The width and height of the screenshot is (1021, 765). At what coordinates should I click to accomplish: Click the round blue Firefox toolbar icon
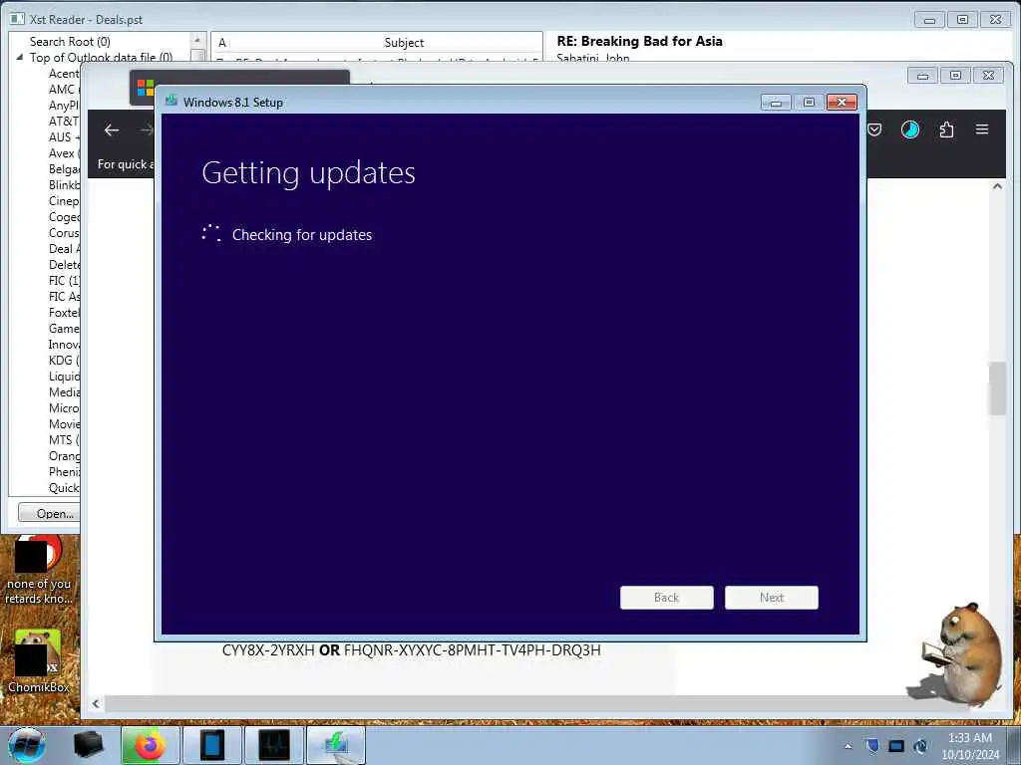tap(909, 129)
